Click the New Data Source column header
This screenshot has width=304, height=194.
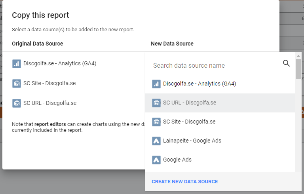(172, 44)
